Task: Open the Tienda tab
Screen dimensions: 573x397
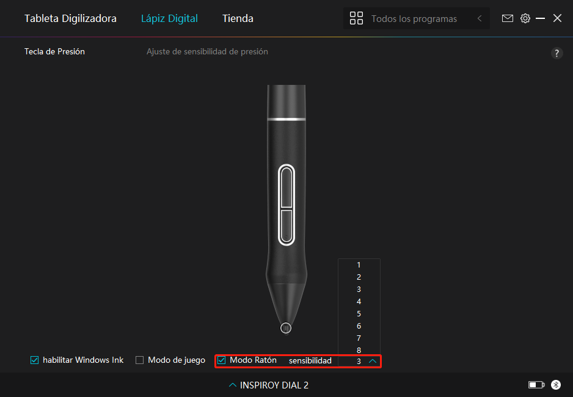Action: [x=238, y=18]
